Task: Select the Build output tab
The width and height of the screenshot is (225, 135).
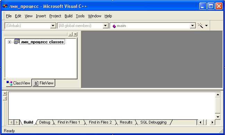Action: click(28, 122)
